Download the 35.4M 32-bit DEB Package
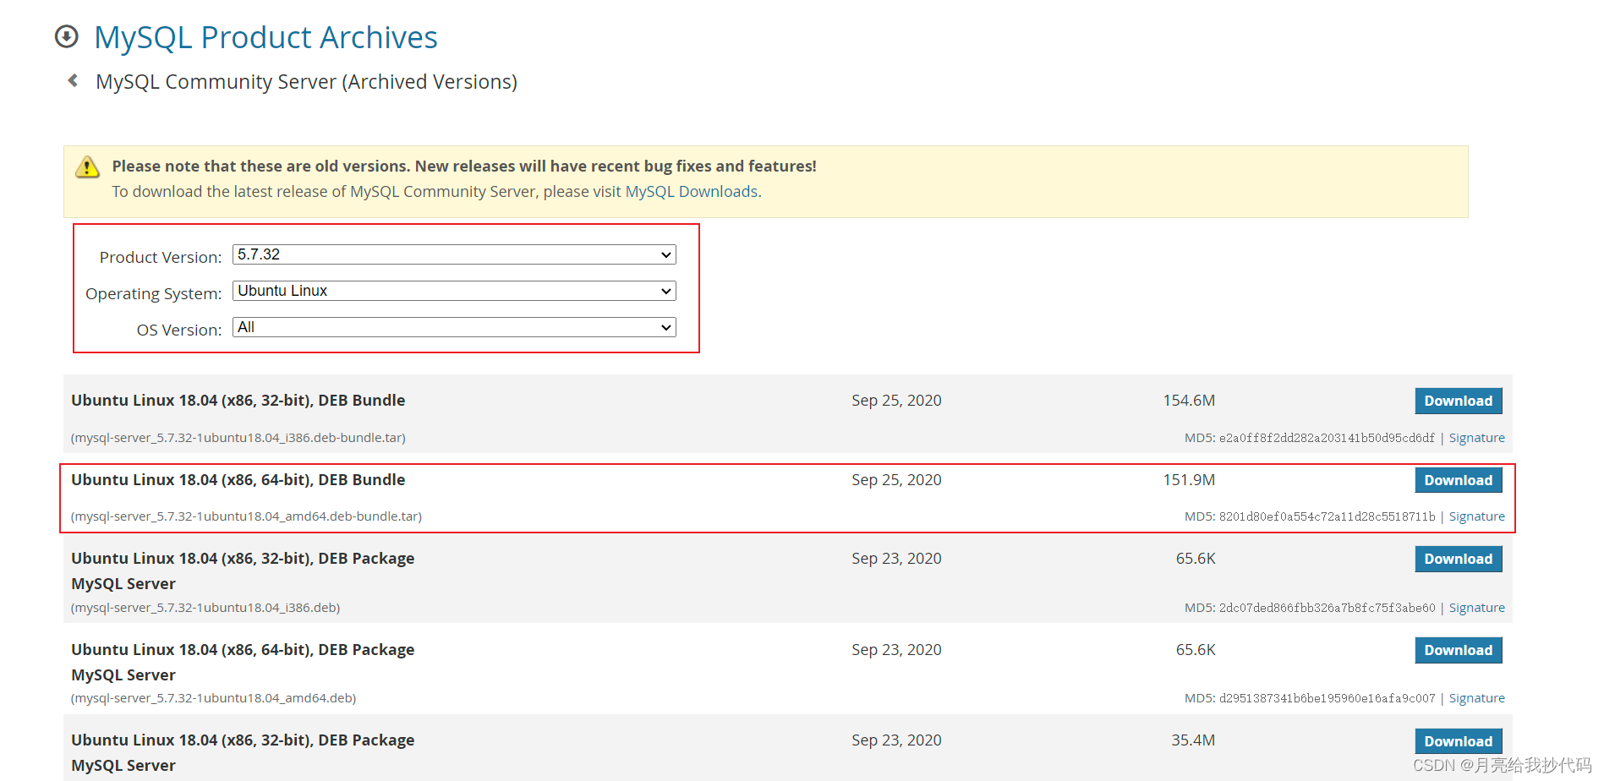 1459,741
